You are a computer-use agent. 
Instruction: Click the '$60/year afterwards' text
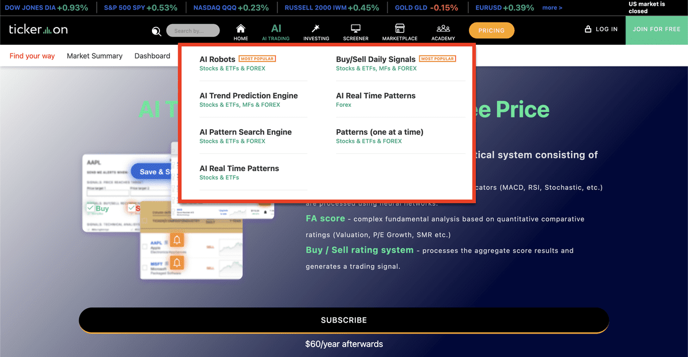click(344, 344)
